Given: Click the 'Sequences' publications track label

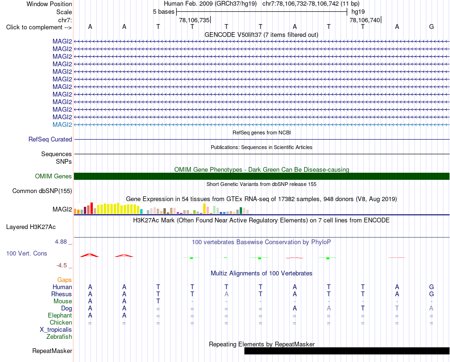Looking at the screenshot, I should click(56, 154).
